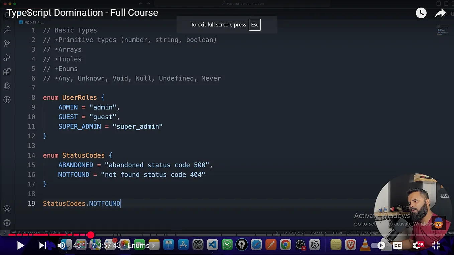Viewport: 454px width, 255px height.
Task: Click Spaces: 4 in status bar
Action: coord(318,233)
